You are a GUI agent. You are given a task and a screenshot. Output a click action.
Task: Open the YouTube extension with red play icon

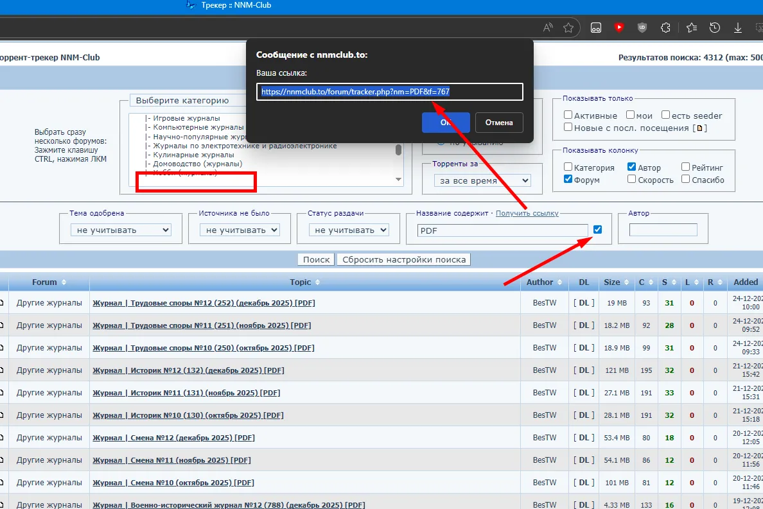click(618, 28)
